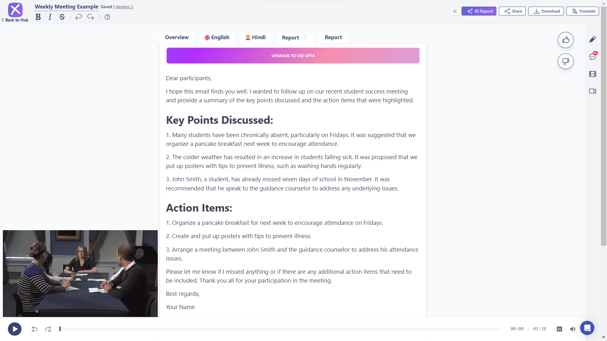This screenshot has width=607, height=341.
Task: Open the scenes filmstrip panel
Action: 593,74
